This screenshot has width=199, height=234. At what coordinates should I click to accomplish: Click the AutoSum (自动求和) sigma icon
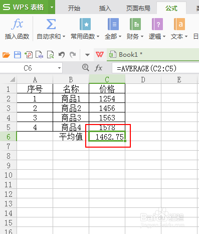click(x=51, y=24)
